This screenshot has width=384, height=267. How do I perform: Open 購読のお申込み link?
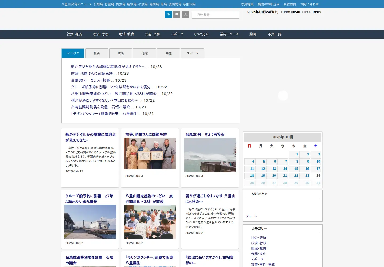coord(268,4)
